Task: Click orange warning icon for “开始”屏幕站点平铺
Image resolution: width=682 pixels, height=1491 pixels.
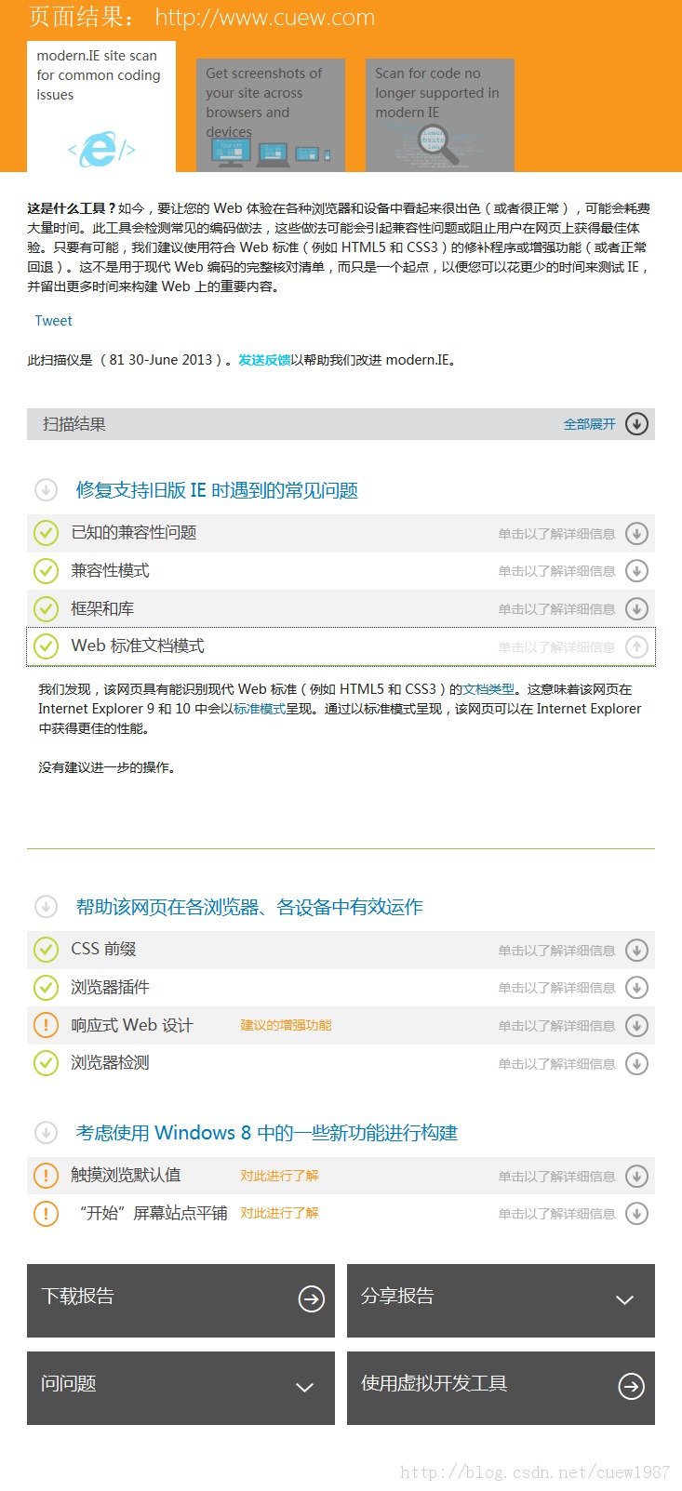Action: [x=46, y=1214]
